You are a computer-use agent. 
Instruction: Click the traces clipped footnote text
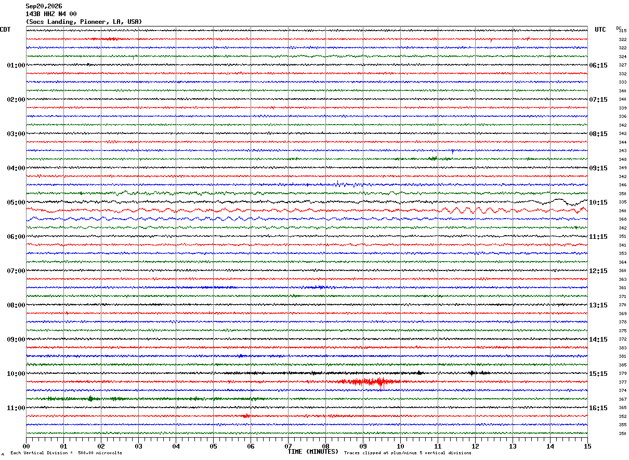point(408,453)
